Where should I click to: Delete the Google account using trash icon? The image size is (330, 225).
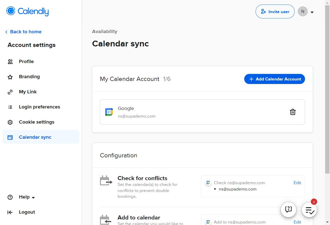[293, 112]
